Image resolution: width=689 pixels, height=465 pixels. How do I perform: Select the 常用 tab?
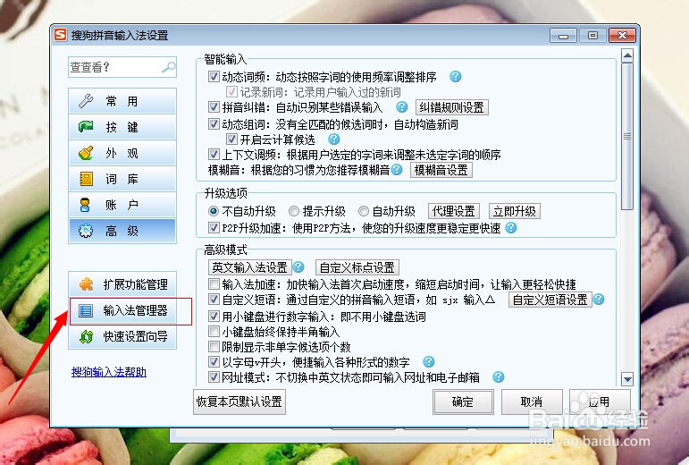(x=122, y=101)
